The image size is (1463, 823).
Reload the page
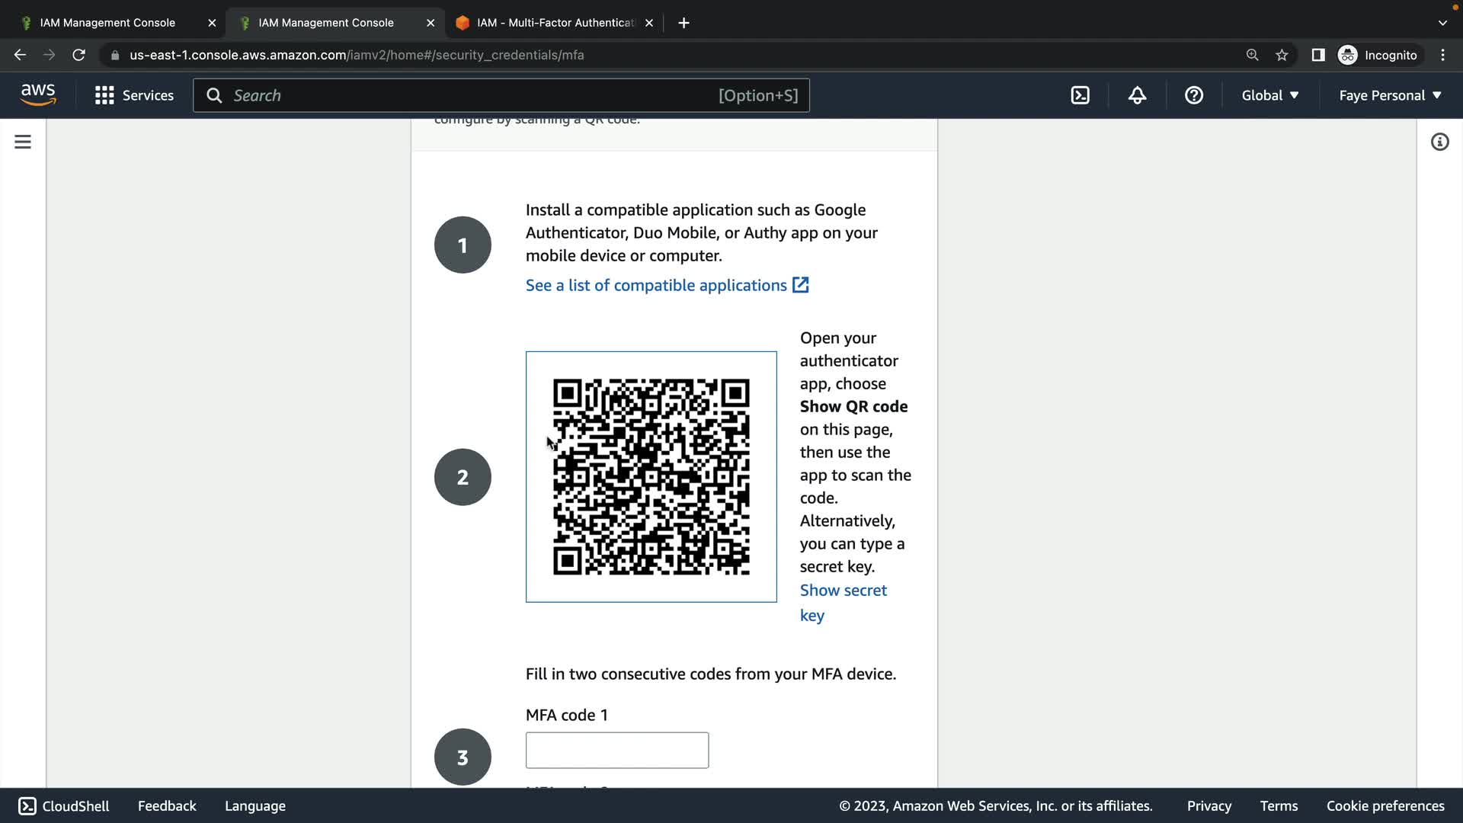(x=78, y=55)
